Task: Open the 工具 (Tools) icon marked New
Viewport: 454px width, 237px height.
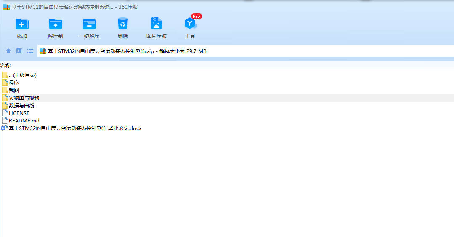Action: 190,24
